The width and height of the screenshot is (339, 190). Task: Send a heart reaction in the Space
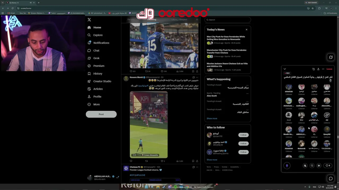point(312,165)
